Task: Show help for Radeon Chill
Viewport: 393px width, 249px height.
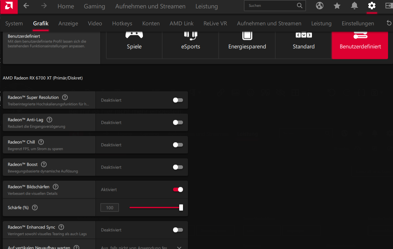Action: coord(41,142)
